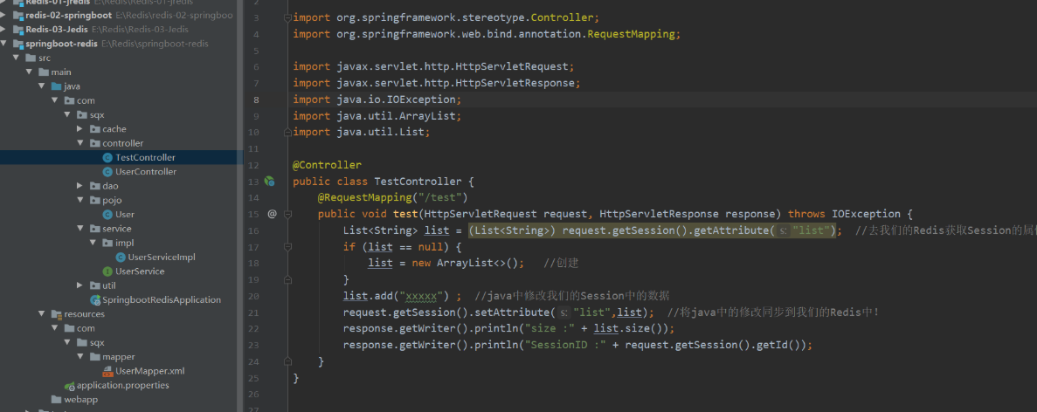Screen dimensions: 1037x412
Task: Click the @Controller annotation in the editor
Action: [328, 165]
